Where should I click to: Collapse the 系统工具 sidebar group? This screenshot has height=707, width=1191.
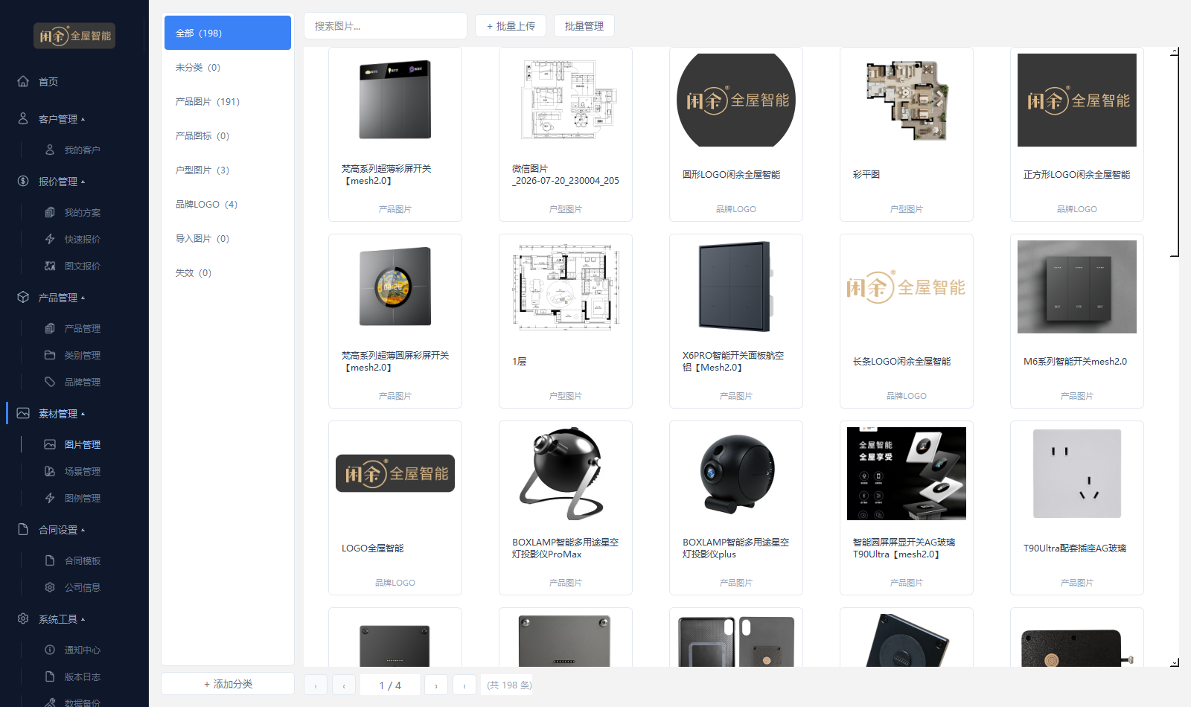51,619
